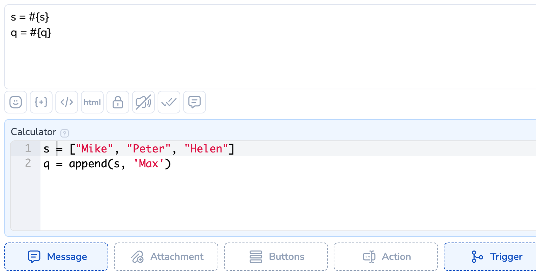Image resolution: width=536 pixels, height=273 pixels.
Task: Click the code </> formatting icon
Action: [67, 102]
